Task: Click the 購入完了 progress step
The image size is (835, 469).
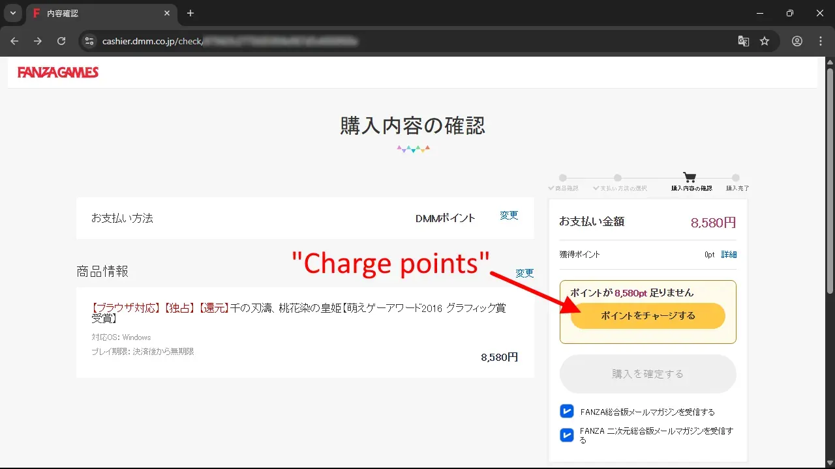Action: point(737,183)
